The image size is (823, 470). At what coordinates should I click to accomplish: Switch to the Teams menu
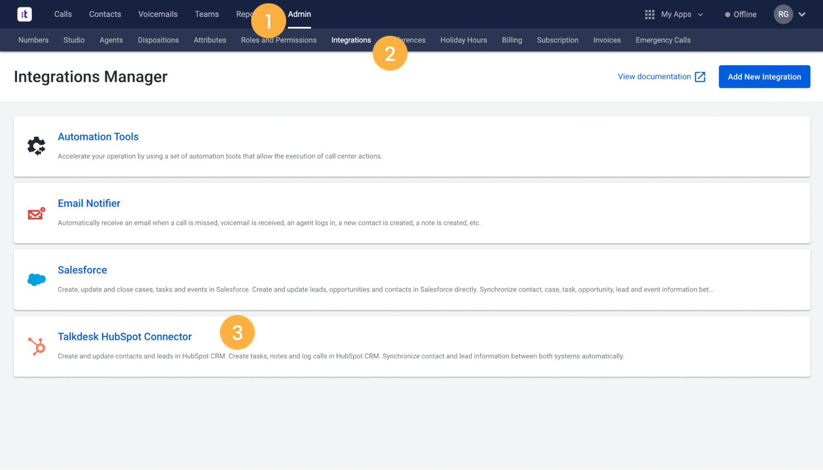207,14
